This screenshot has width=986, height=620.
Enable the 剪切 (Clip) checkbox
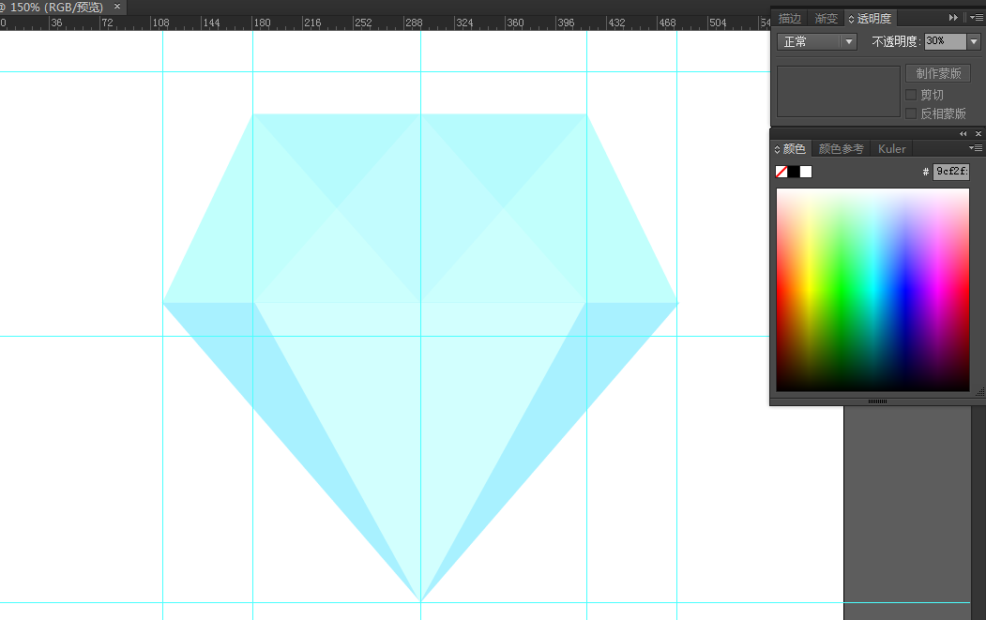point(911,95)
